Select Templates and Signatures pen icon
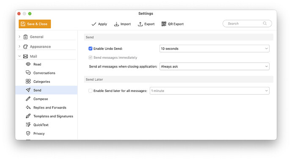292x160 pixels. 28,116
